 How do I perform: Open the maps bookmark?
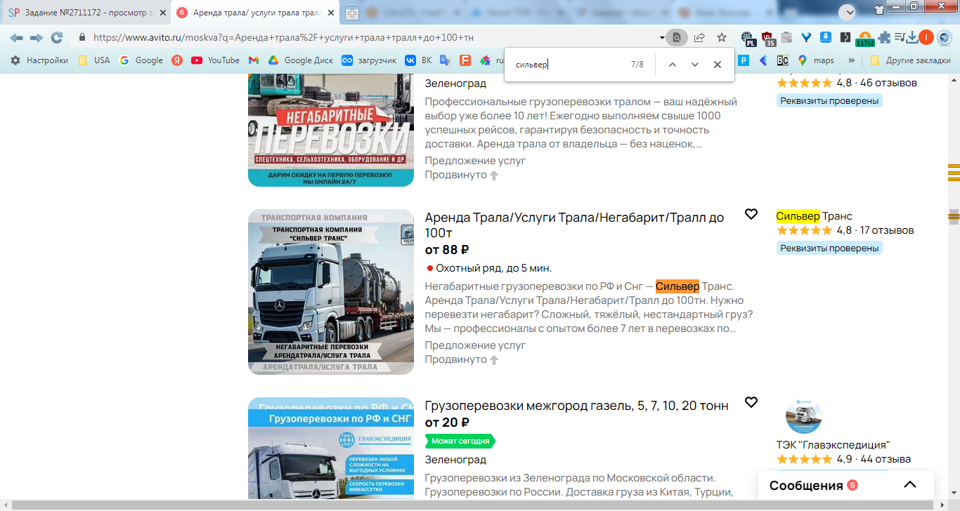tap(815, 60)
